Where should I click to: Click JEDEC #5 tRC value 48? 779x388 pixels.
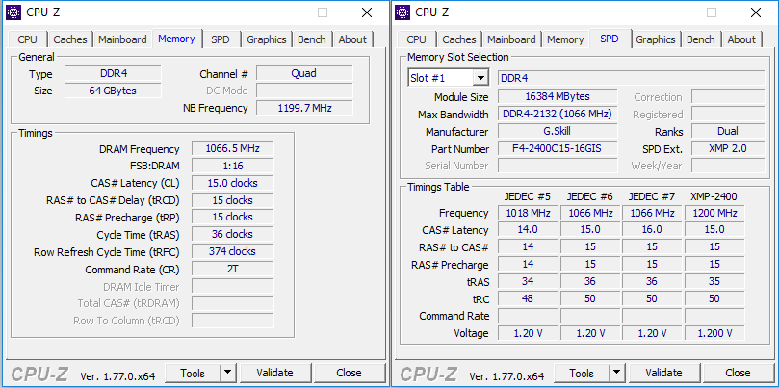(x=528, y=298)
